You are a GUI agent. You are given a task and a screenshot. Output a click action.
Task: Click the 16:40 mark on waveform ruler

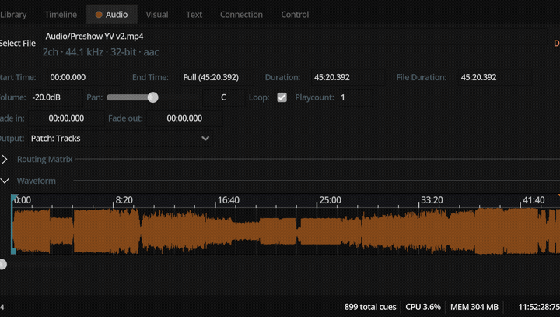pyautogui.click(x=229, y=200)
